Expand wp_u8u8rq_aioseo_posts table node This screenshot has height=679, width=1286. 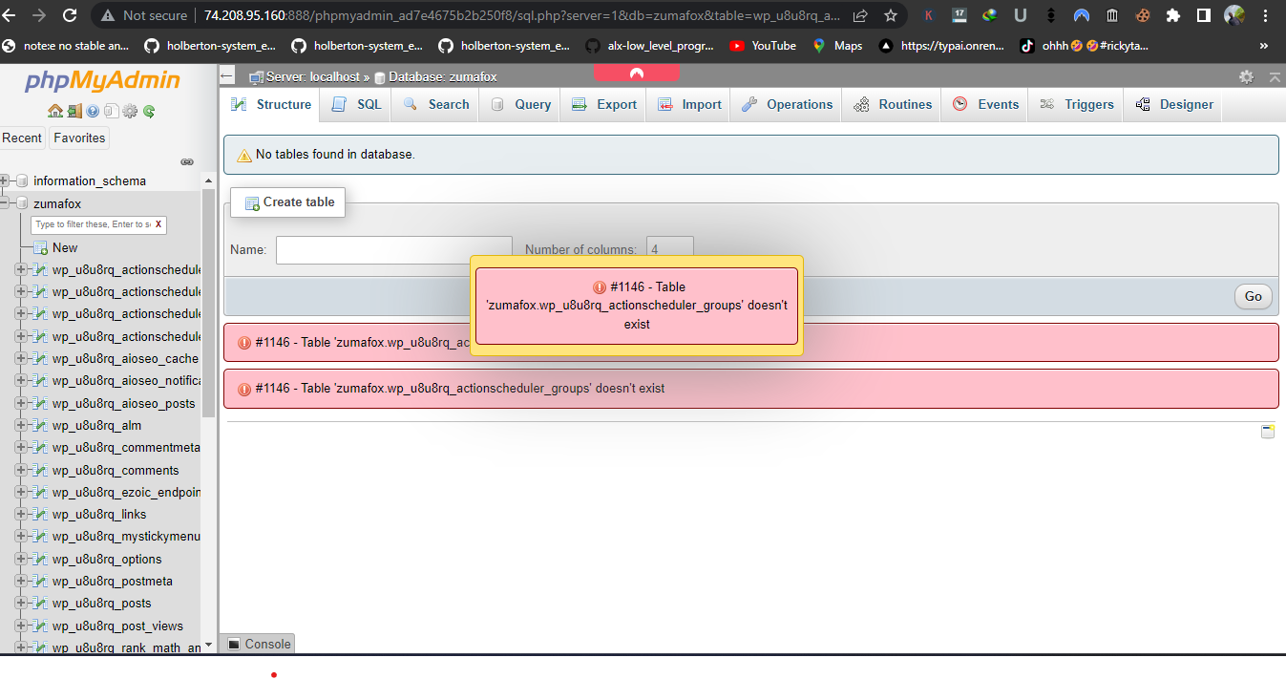pos(22,403)
